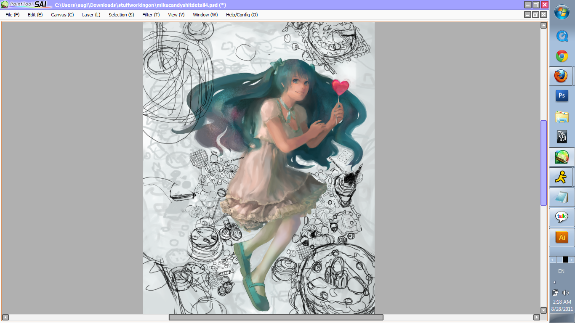
Task: Click the black feather icon in taskbar
Action: pos(562,137)
